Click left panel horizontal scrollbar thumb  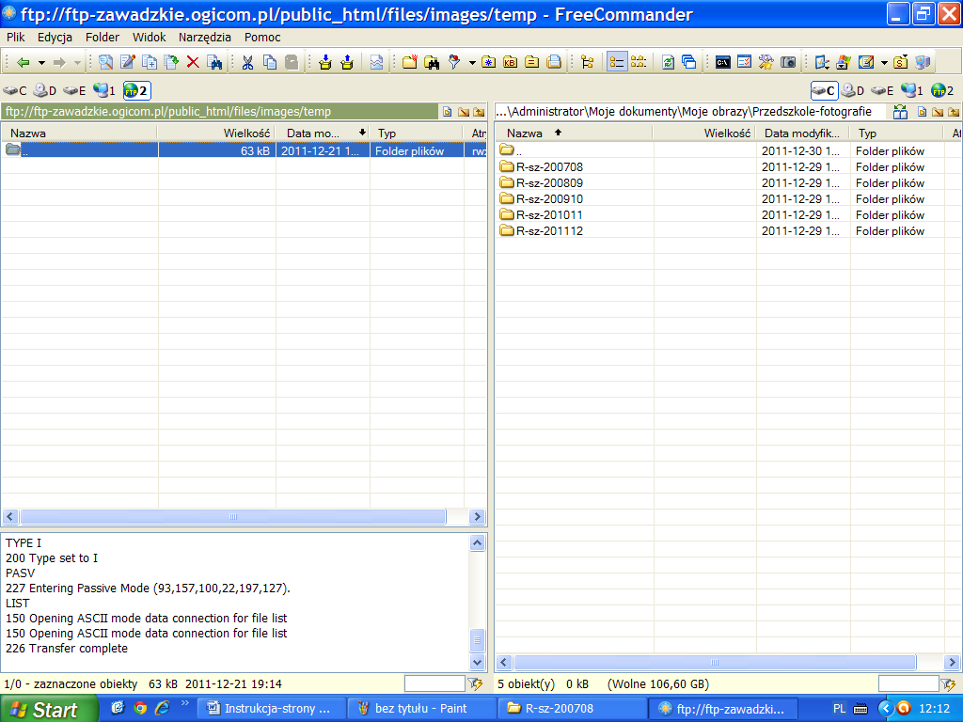233,516
